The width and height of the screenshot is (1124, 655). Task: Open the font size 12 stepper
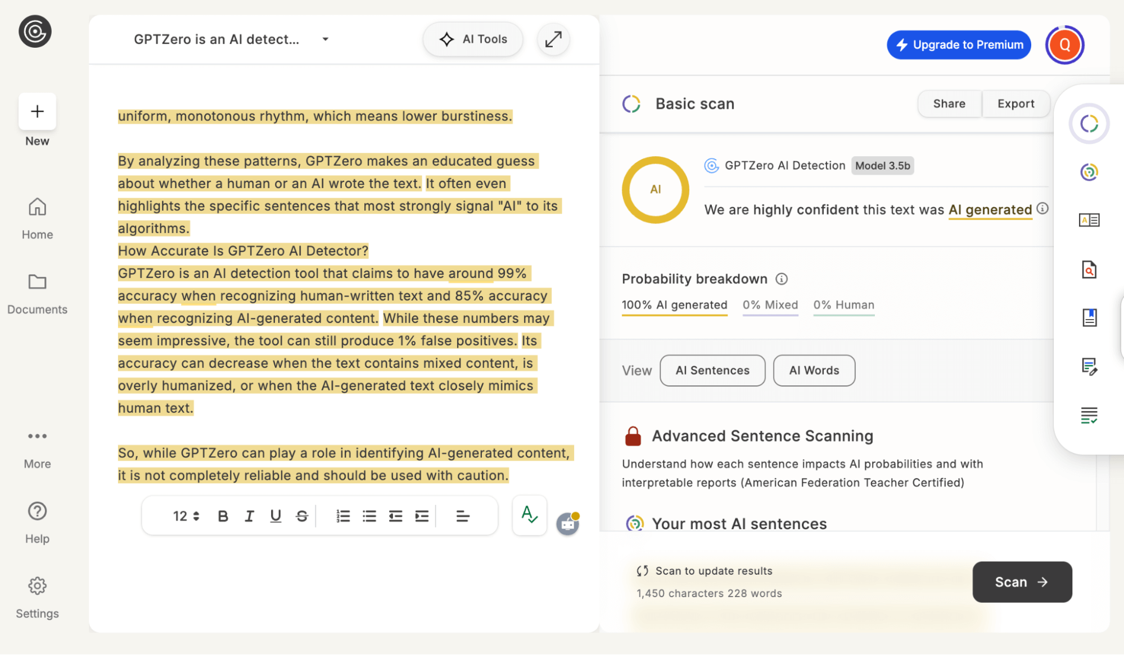(186, 516)
